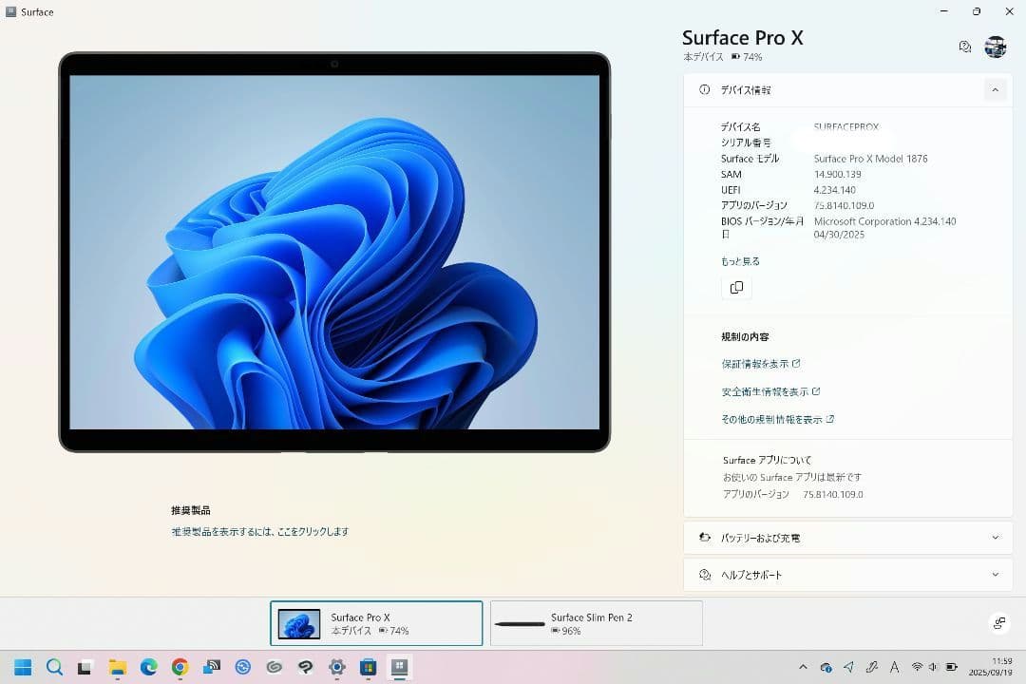Click the copy device info icon

point(736,287)
